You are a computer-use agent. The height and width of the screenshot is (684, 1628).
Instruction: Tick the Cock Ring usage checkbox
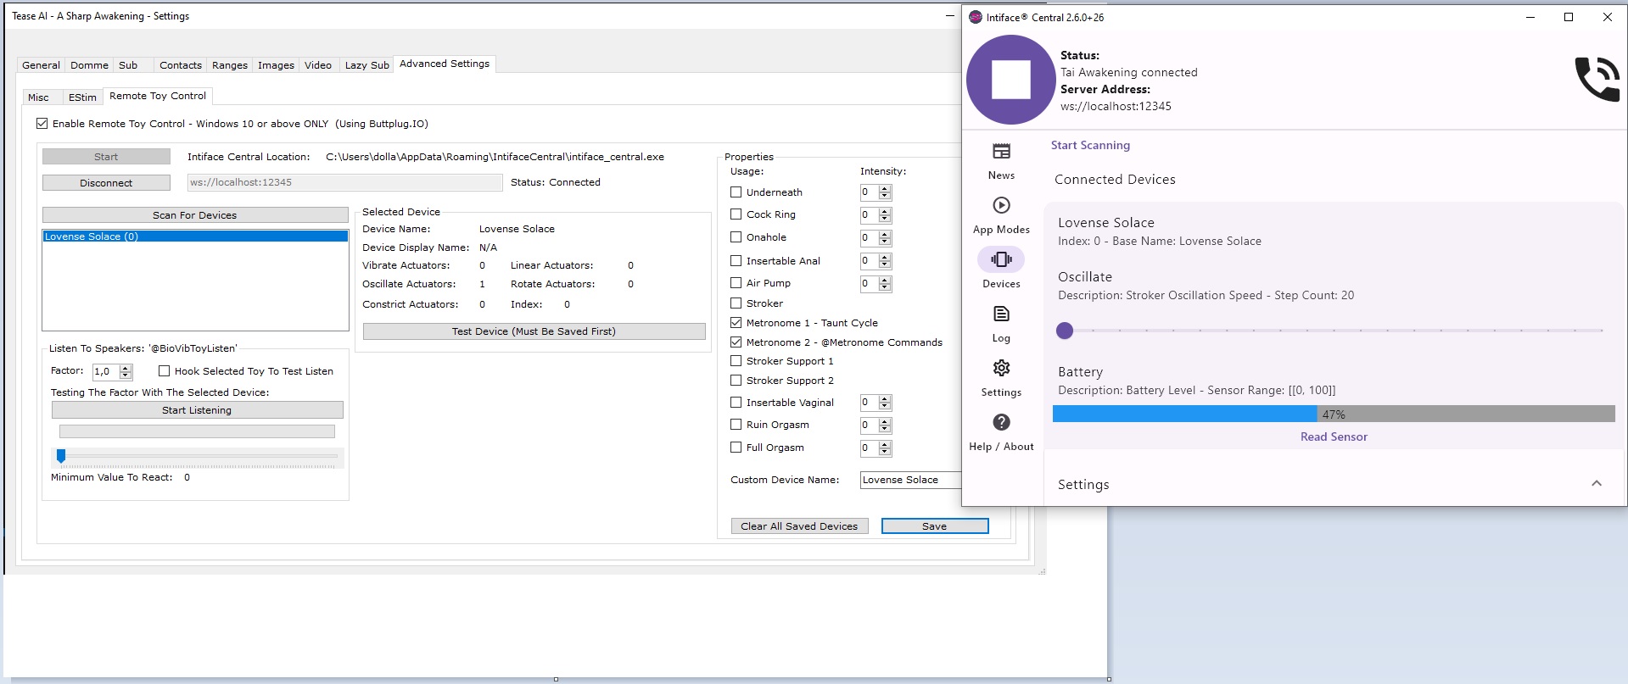coord(736,214)
